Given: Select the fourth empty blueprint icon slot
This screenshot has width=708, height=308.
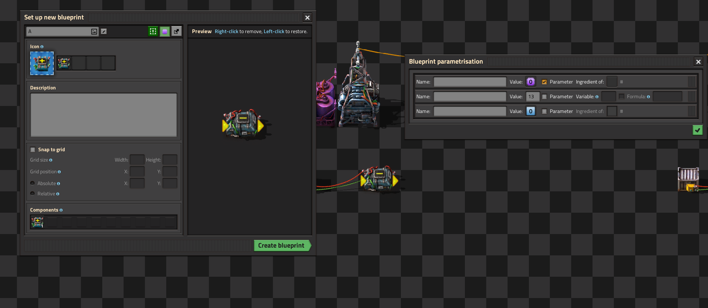Looking at the screenshot, I should [x=108, y=63].
